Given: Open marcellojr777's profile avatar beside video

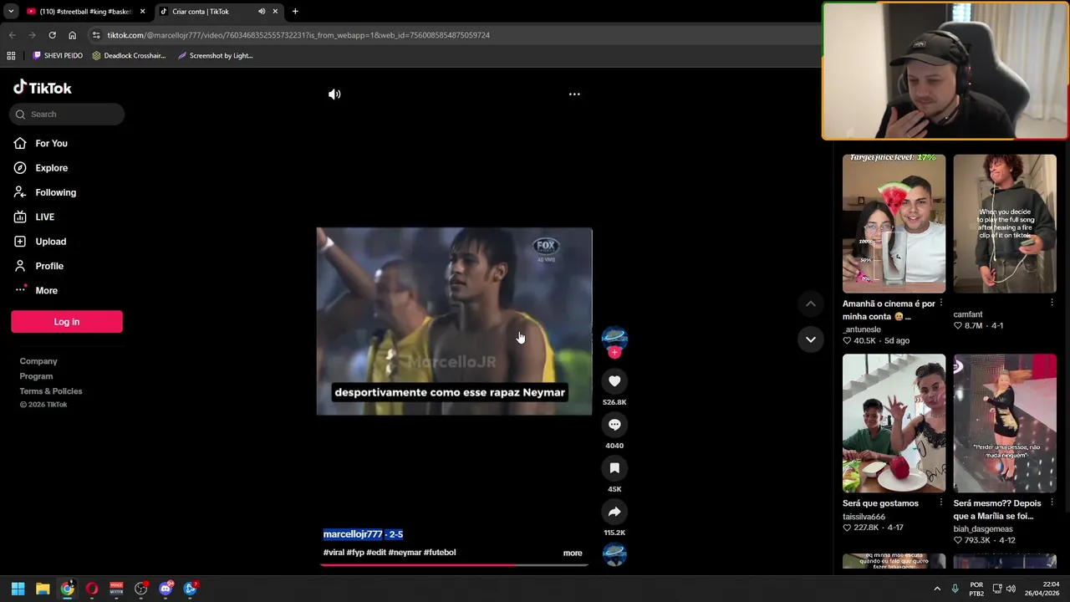Looking at the screenshot, I should pos(614,337).
